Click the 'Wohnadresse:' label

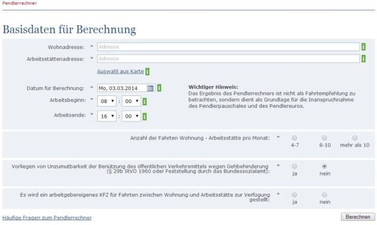tap(66, 47)
